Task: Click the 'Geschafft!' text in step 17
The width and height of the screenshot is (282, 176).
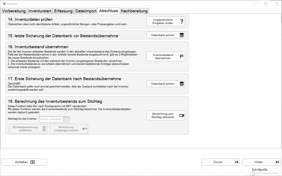Action: (14, 83)
